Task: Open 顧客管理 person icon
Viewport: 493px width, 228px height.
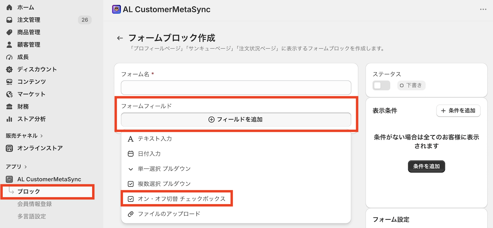Action: point(10,45)
